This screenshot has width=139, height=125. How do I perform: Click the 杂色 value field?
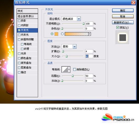89,29
